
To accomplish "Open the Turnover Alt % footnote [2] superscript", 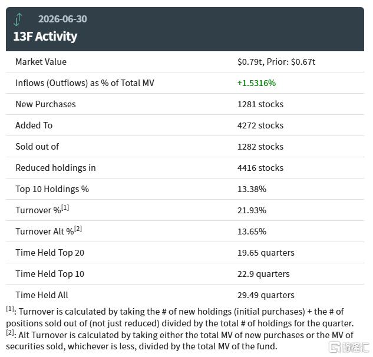I will [78, 229].
